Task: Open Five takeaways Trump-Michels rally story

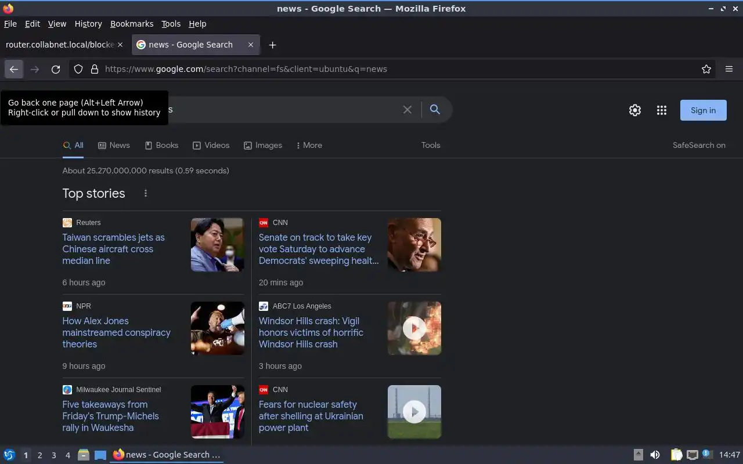Action: tap(110, 416)
